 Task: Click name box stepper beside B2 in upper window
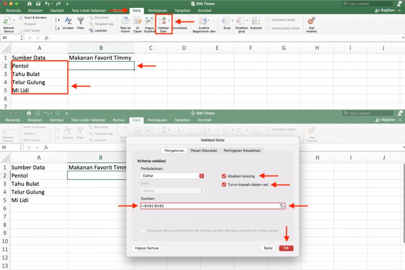21,38
